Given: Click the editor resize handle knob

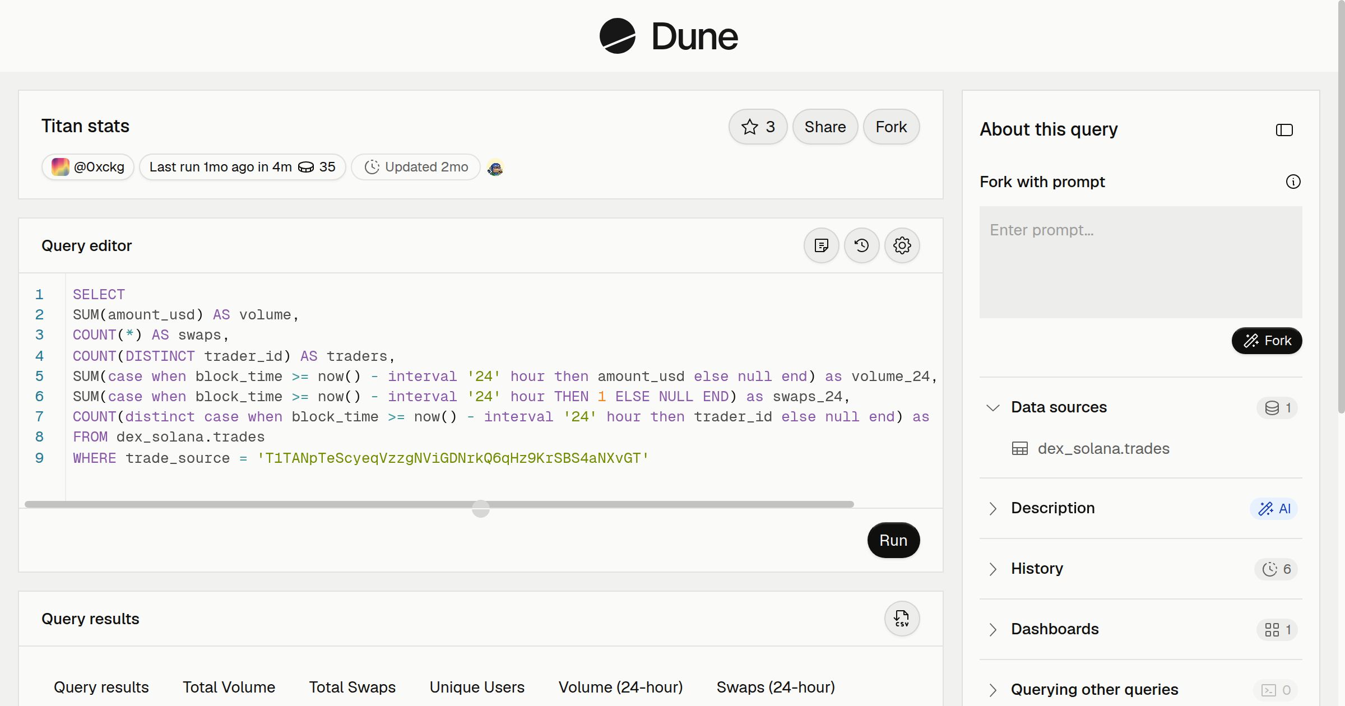Looking at the screenshot, I should click(480, 509).
